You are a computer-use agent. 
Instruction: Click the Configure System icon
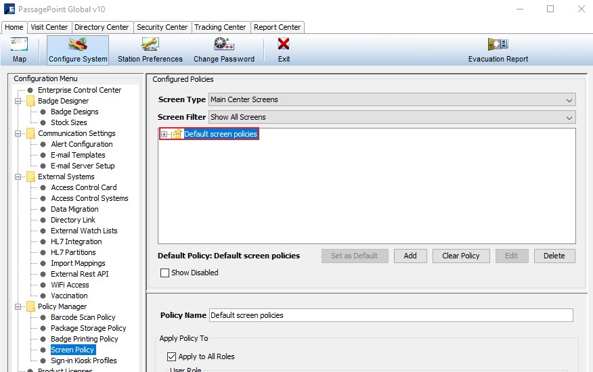click(x=78, y=44)
